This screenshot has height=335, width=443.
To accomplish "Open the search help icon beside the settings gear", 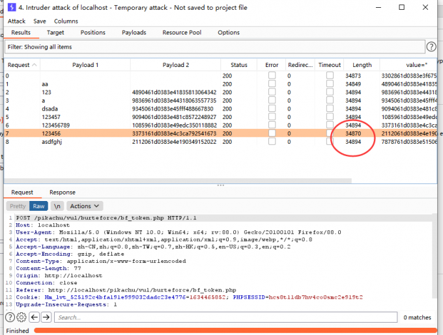I will click(x=10, y=317).
